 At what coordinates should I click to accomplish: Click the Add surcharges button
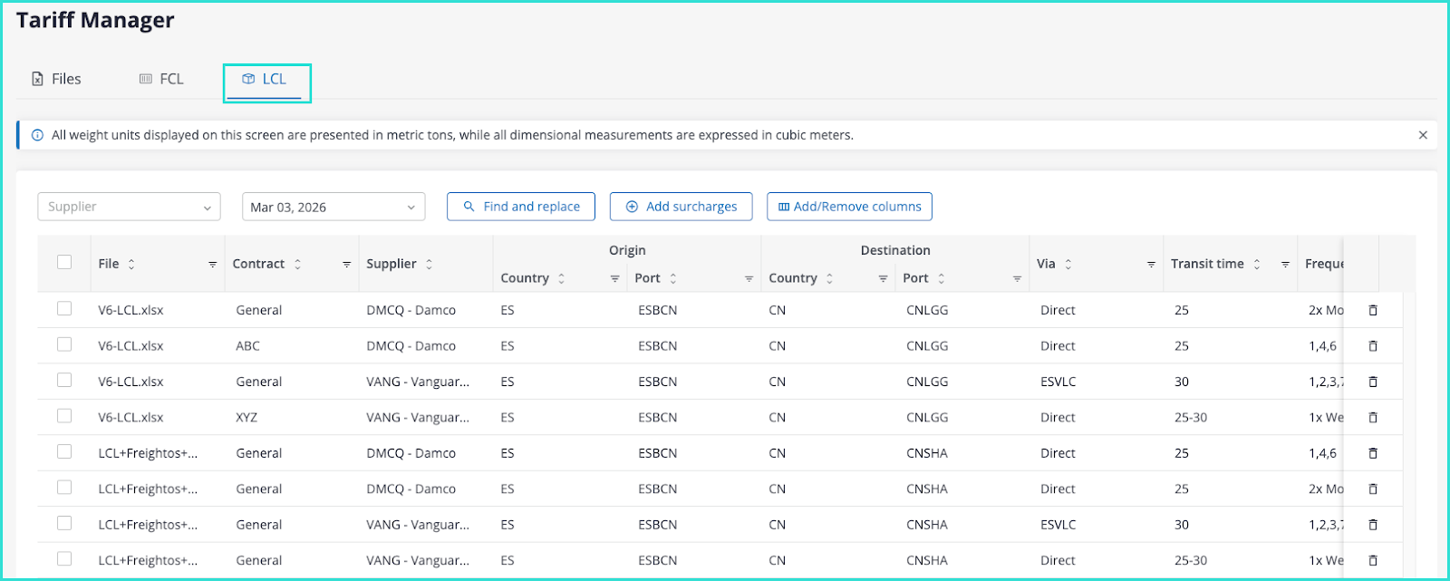click(x=681, y=207)
